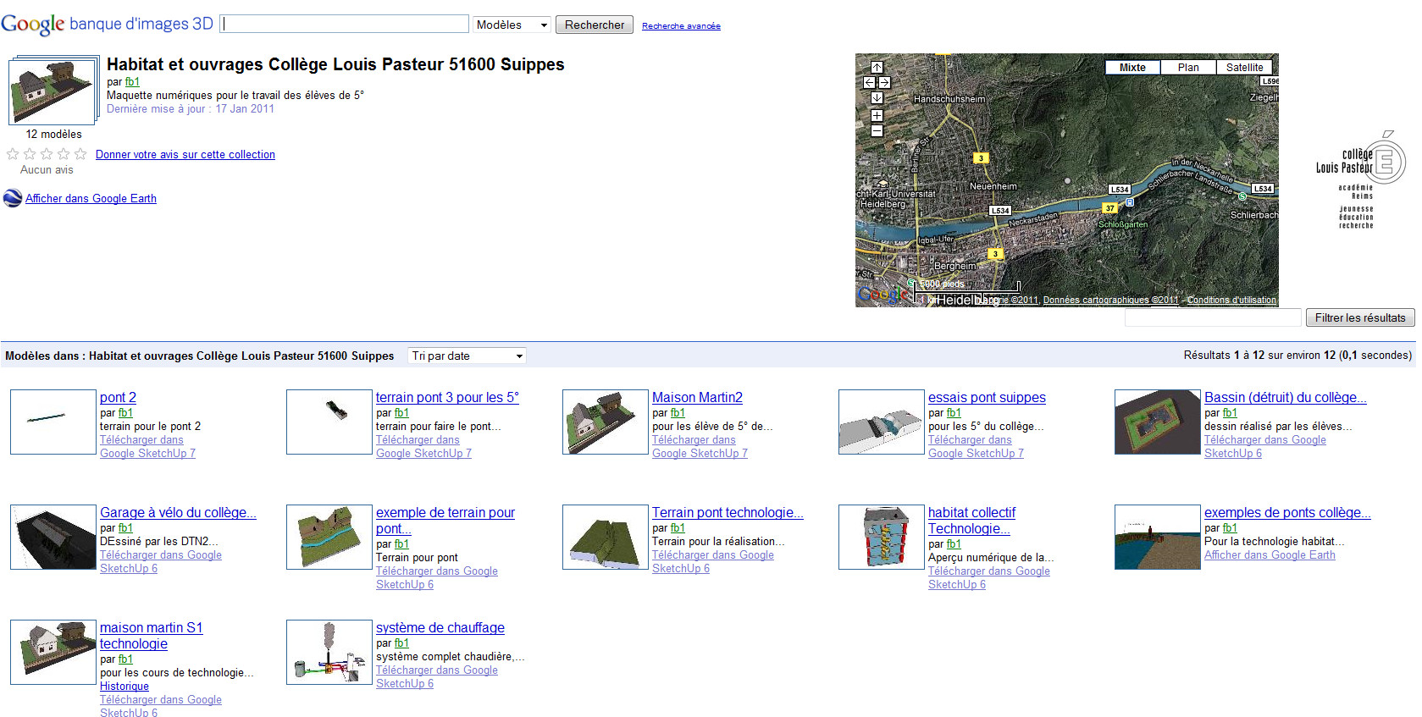Switch map to Plan view
Viewport: 1422px width, 717px height.
click(x=1188, y=67)
